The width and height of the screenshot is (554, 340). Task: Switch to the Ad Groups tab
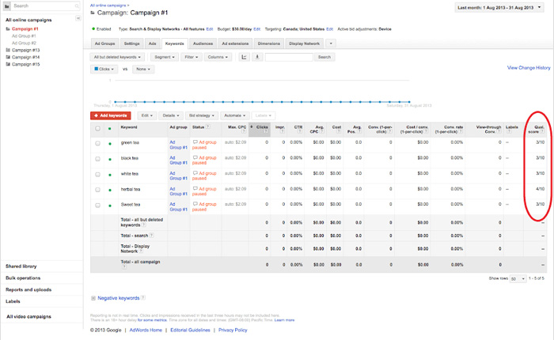(104, 43)
